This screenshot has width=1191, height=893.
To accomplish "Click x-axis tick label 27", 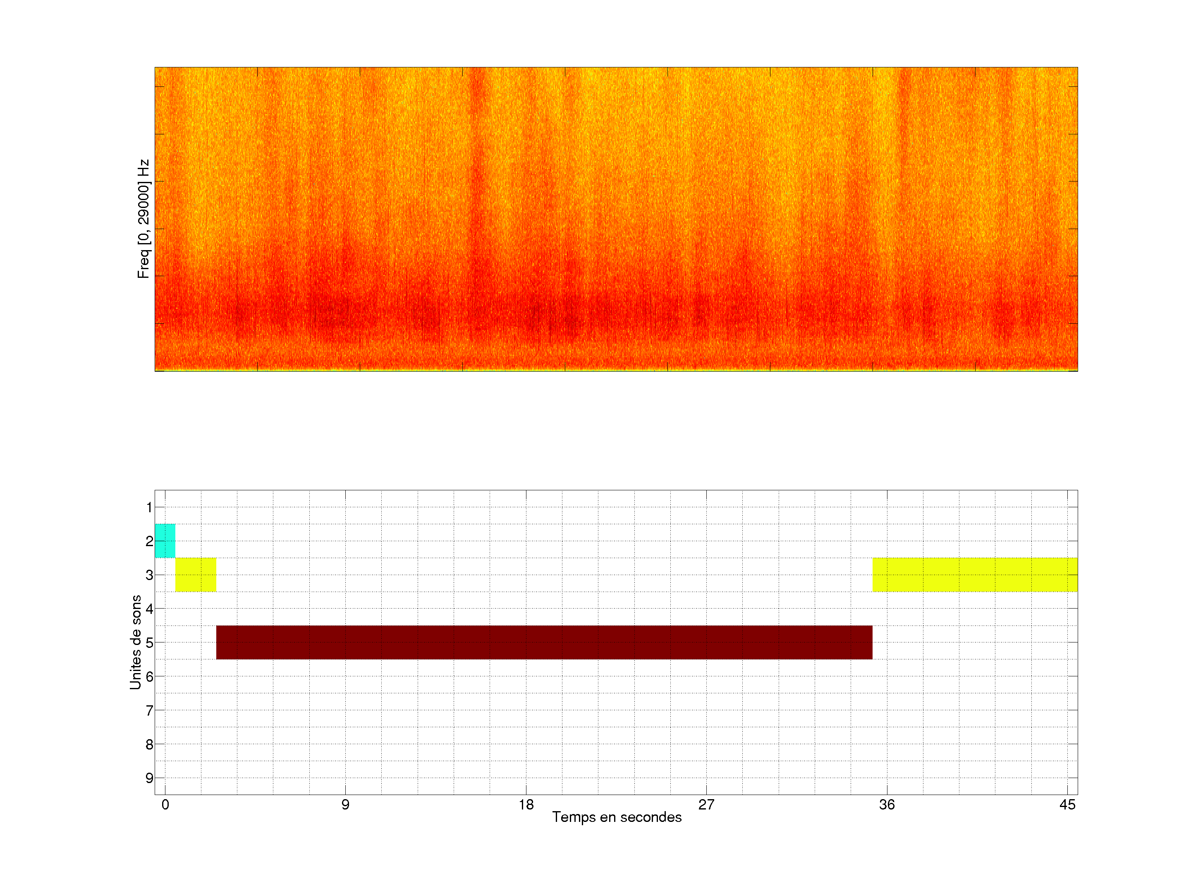I will point(706,805).
